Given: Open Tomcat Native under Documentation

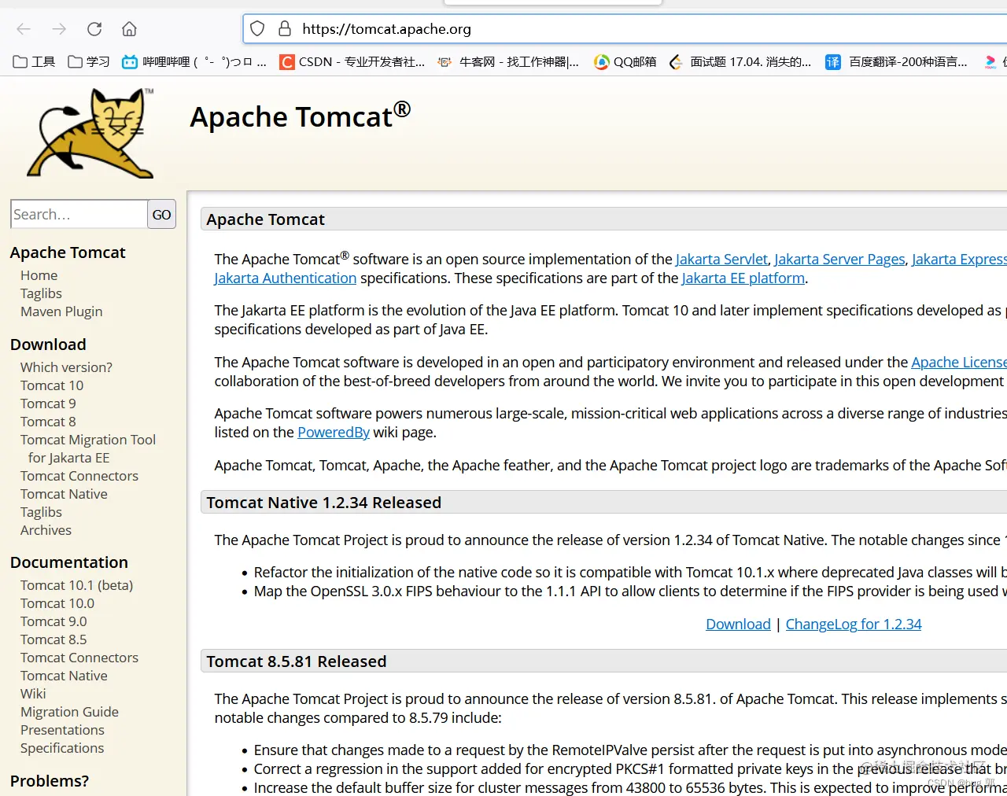Looking at the screenshot, I should coord(64,676).
